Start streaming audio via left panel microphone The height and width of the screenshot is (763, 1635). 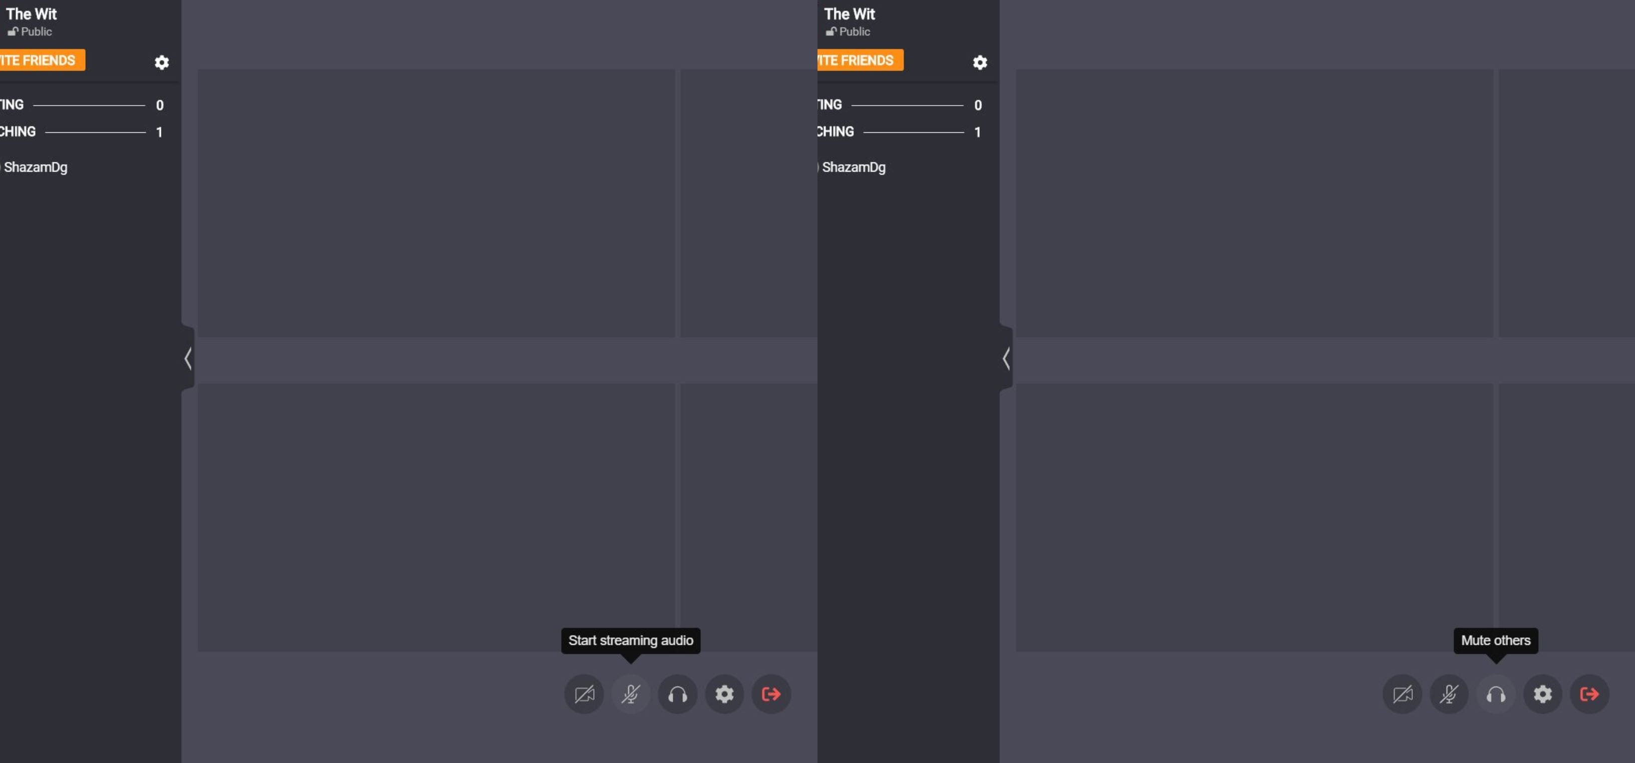pyautogui.click(x=631, y=694)
